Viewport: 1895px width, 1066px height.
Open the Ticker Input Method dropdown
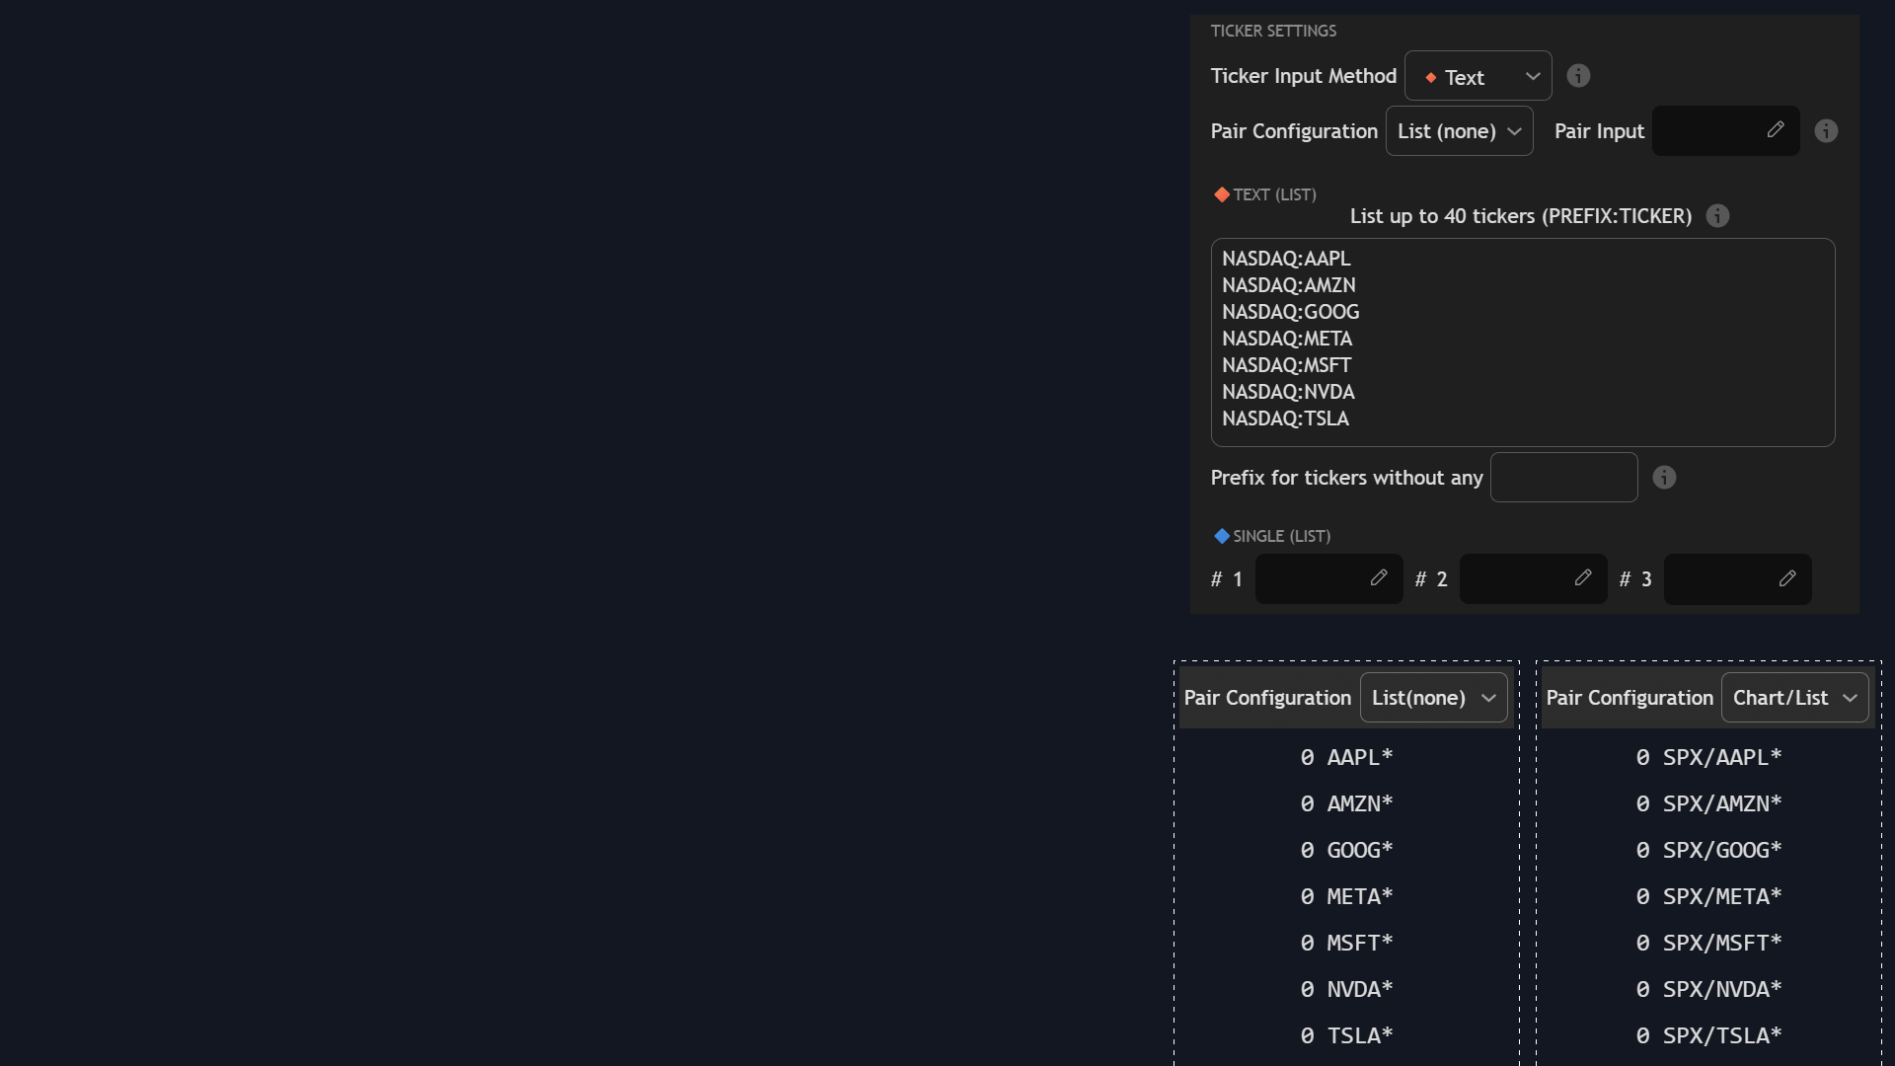pyautogui.click(x=1478, y=76)
